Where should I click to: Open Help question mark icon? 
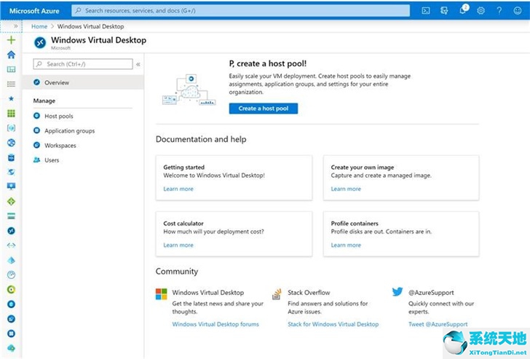(x=499, y=10)
